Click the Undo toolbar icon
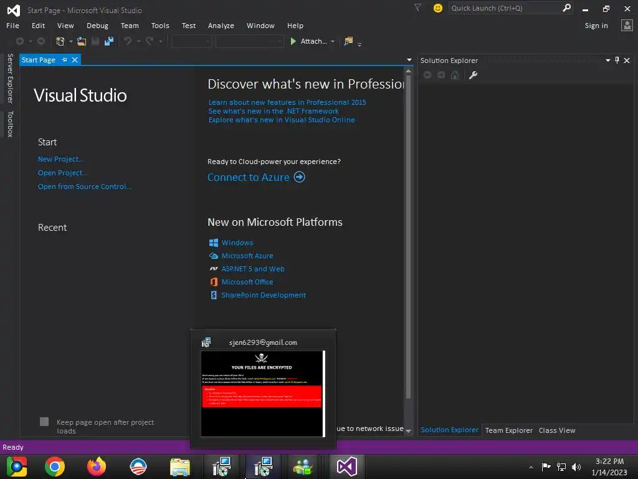This screenshot has height=479, width=638. (128, 41)
